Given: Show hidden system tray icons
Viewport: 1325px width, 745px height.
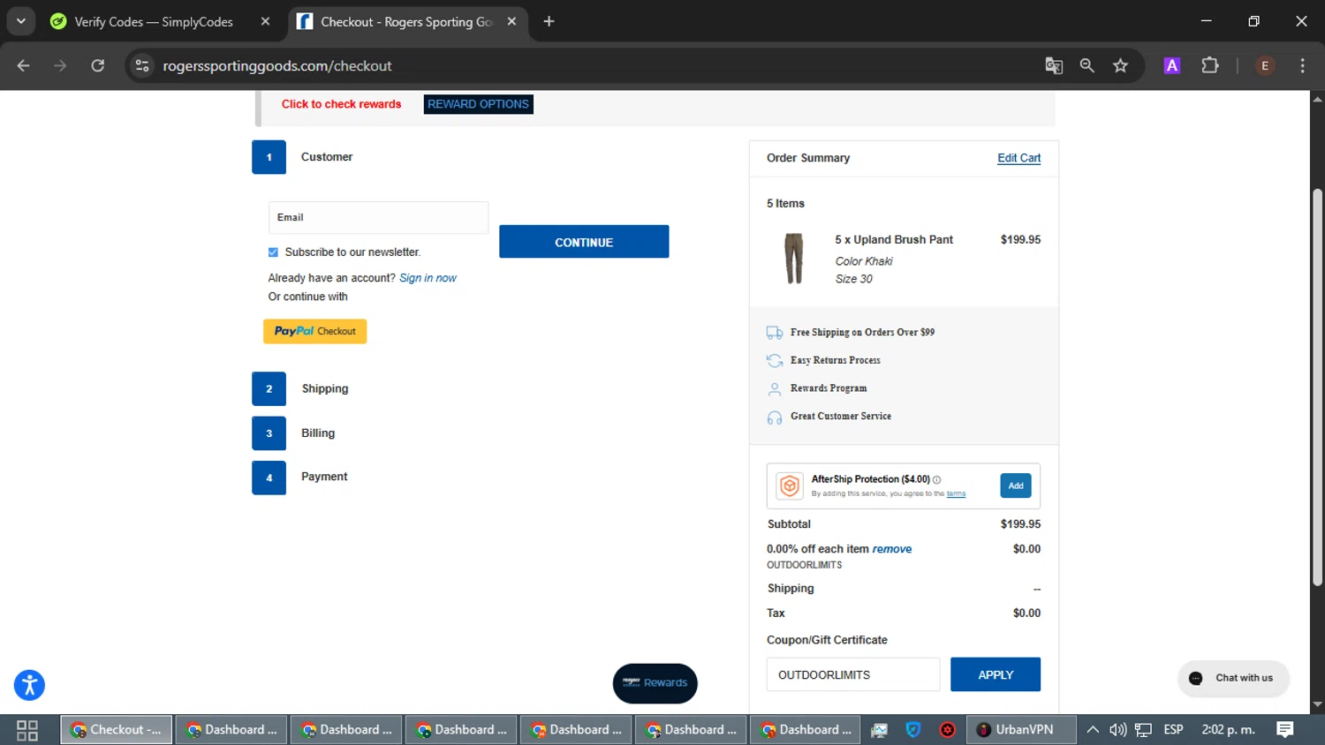Looking at the screenshot, I should pyautogui.click(x=1093, y=729).
